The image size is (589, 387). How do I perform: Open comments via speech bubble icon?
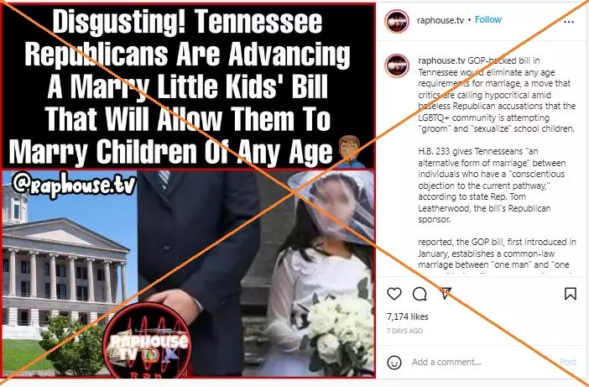tap(420, 294)
